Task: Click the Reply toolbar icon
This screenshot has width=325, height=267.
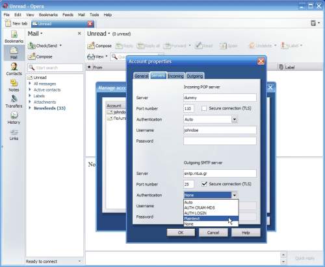Action: click(x=119, y=45)
